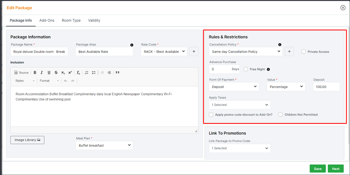This screenshot has height=175, width=350.
Task: Click the green Save button
Action: 317,169
